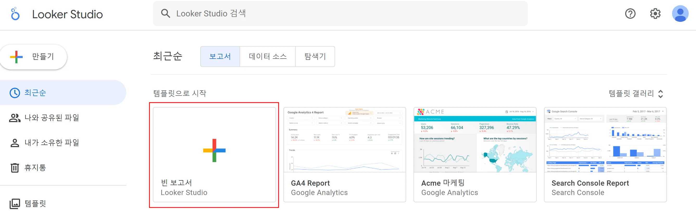The image size is (696, 220).
Task: Open the user account avatar
Action: pos(680,14)
